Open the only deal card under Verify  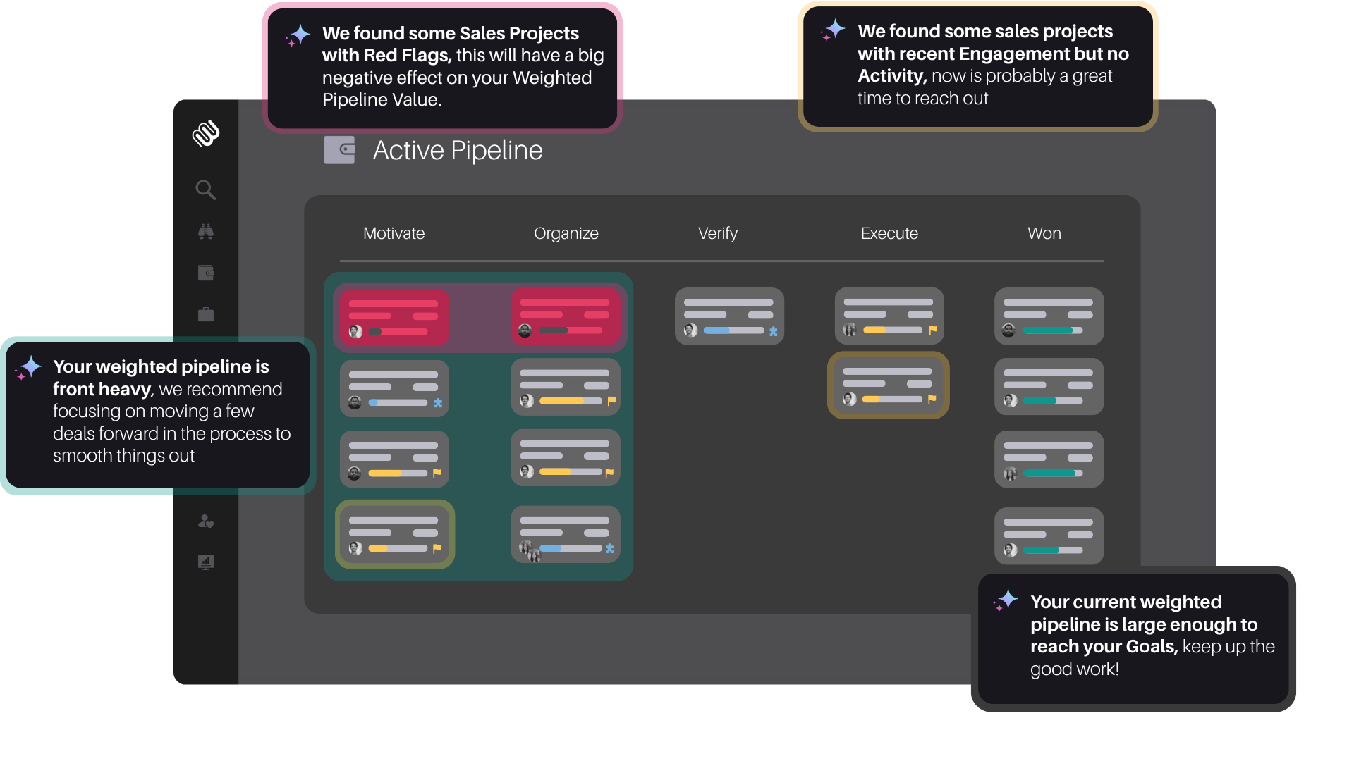point(729,316)
